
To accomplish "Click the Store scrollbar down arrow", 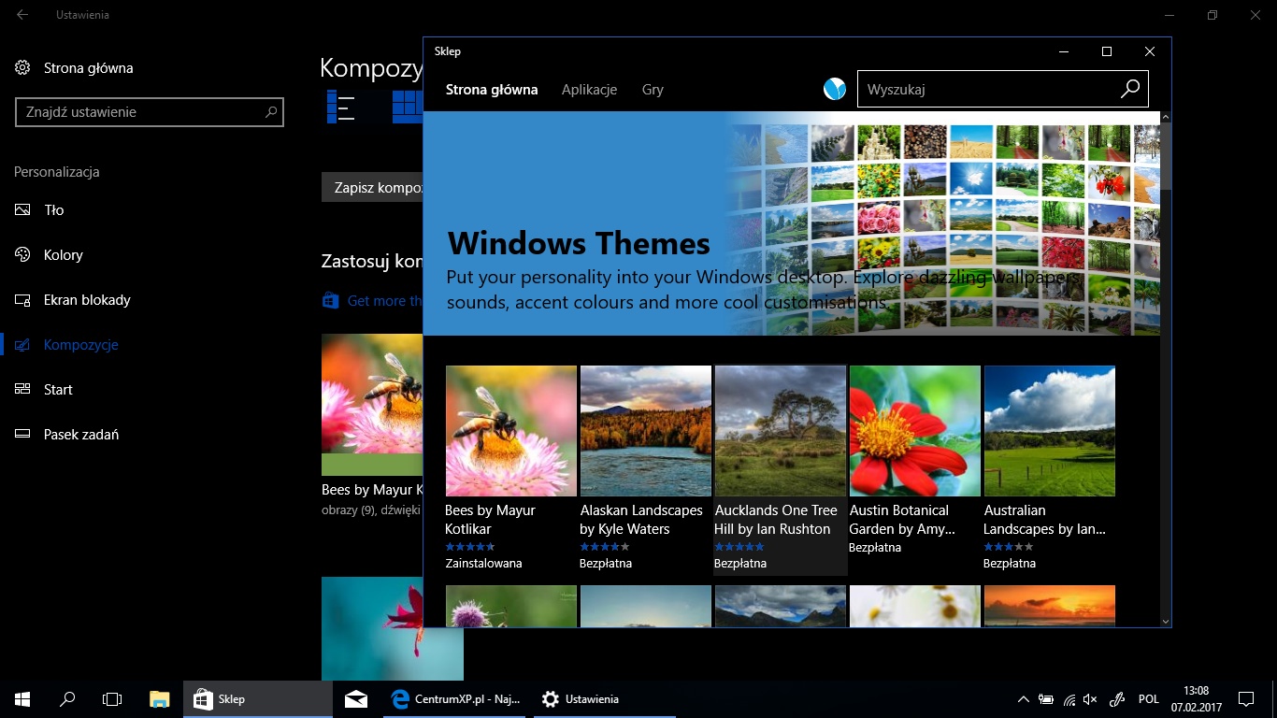I will coord(1166,620).
